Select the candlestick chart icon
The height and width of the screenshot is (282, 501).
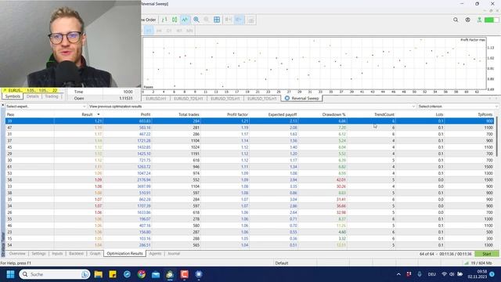click(175, 20)
